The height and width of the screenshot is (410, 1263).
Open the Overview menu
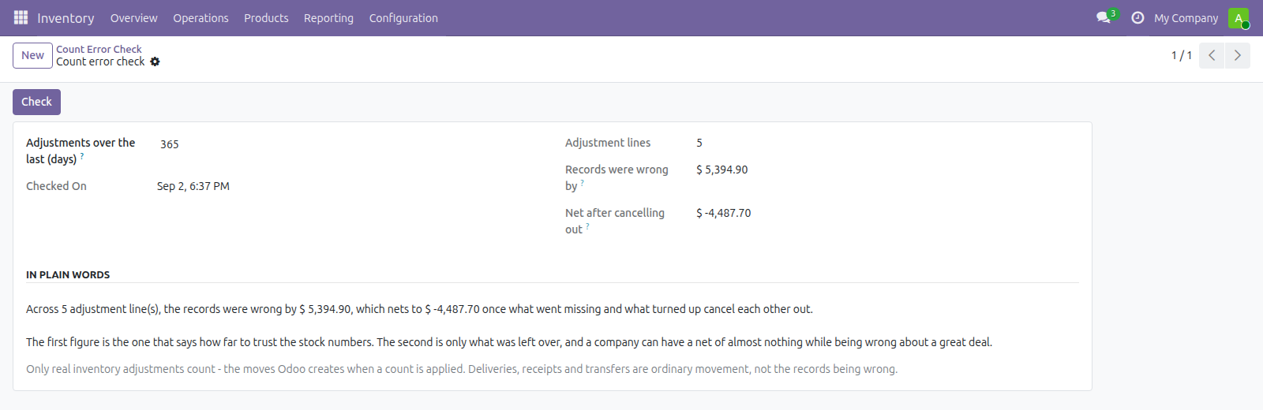(133, 17)
